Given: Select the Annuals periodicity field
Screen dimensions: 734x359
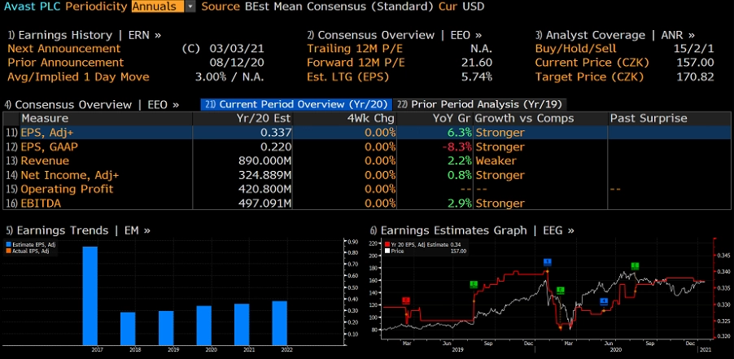Looking at the screenshot, I should [x=158, y=7].
